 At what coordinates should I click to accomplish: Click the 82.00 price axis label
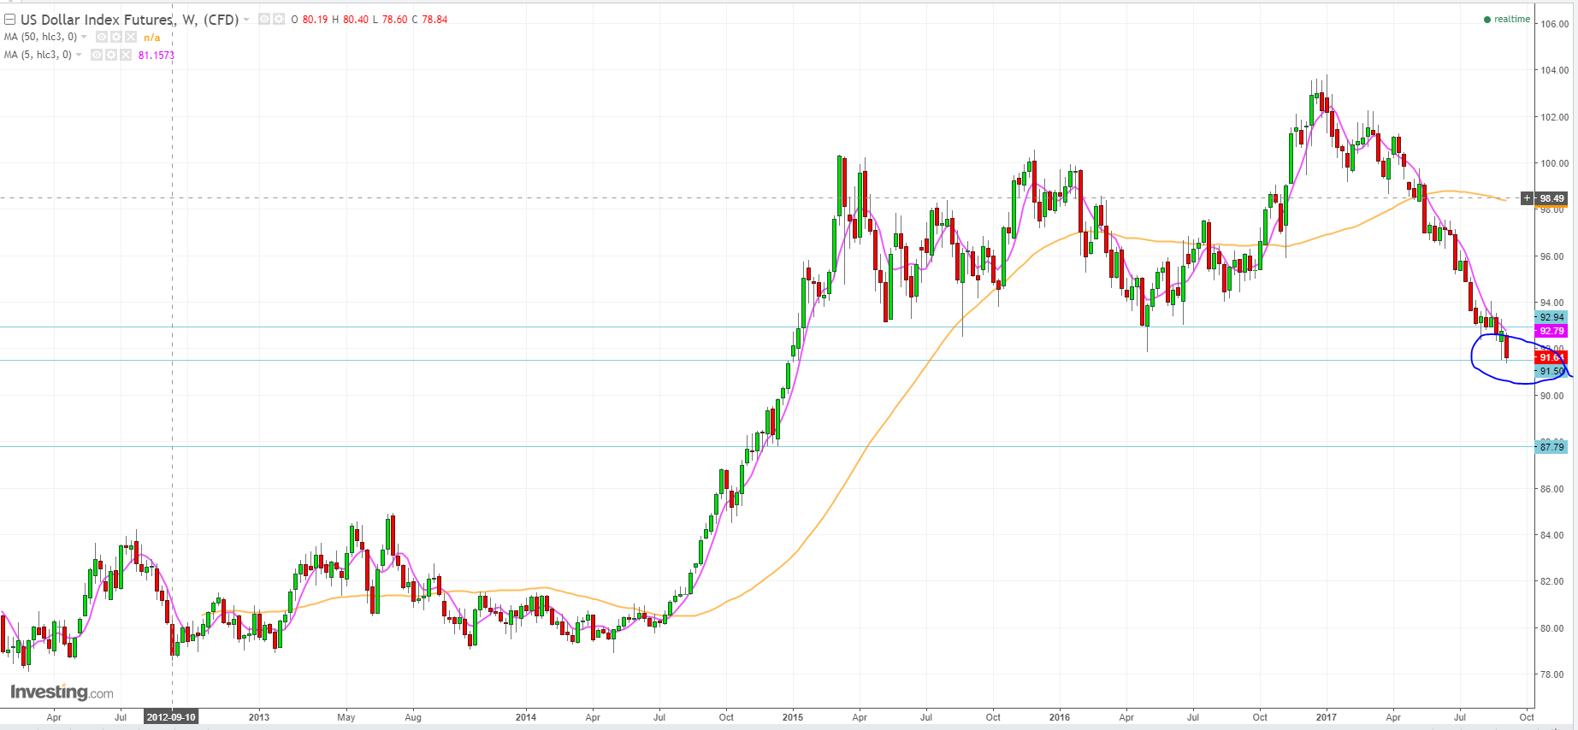coord(1551,581)
